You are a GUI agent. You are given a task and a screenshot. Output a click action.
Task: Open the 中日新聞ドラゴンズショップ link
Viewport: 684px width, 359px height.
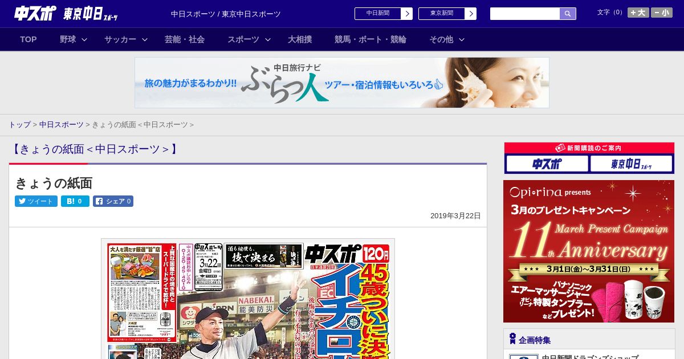coord(590,357)
